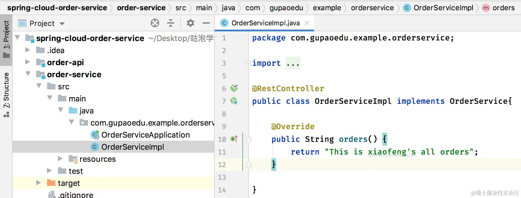Close the OrderServiceImpl.java tab
The height and width of the screenshot is (198, 521).
pos(307,23)
